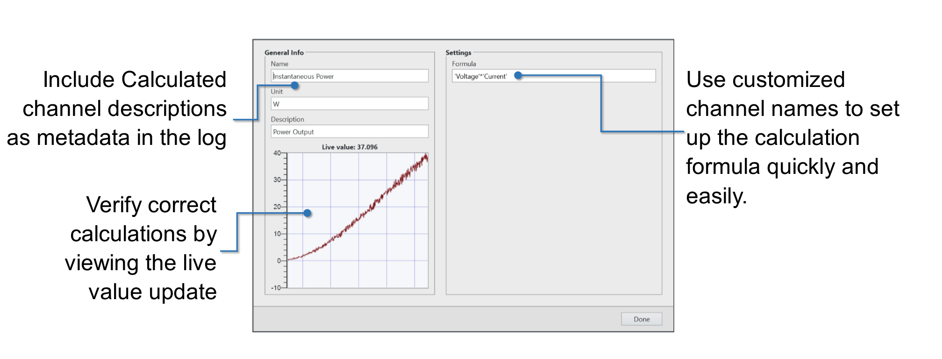Click the Name field containing Instantaneous Power
Screen dimensions: 942x359
349,76
